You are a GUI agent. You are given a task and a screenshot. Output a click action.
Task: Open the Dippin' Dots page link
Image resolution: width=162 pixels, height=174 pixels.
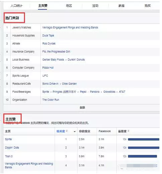(x=12, y=148)
